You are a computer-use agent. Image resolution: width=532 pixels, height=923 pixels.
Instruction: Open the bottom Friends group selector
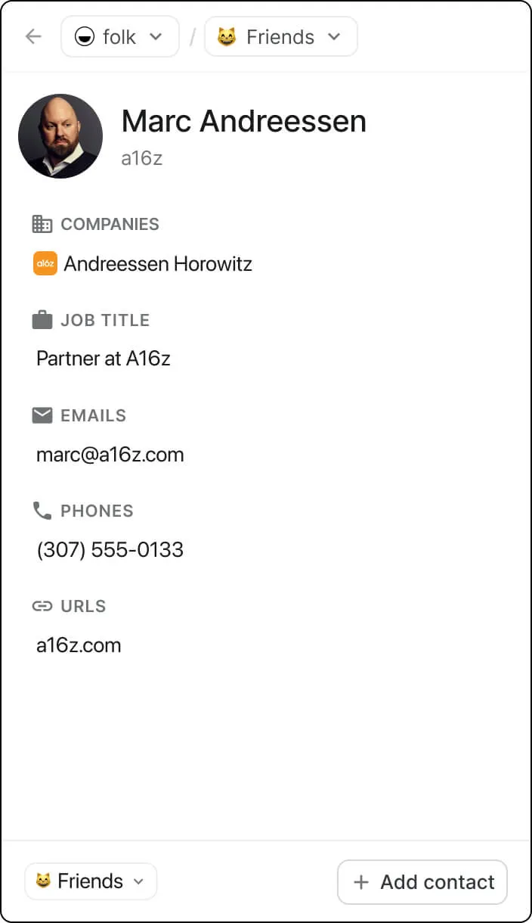(x=91, y=881)
